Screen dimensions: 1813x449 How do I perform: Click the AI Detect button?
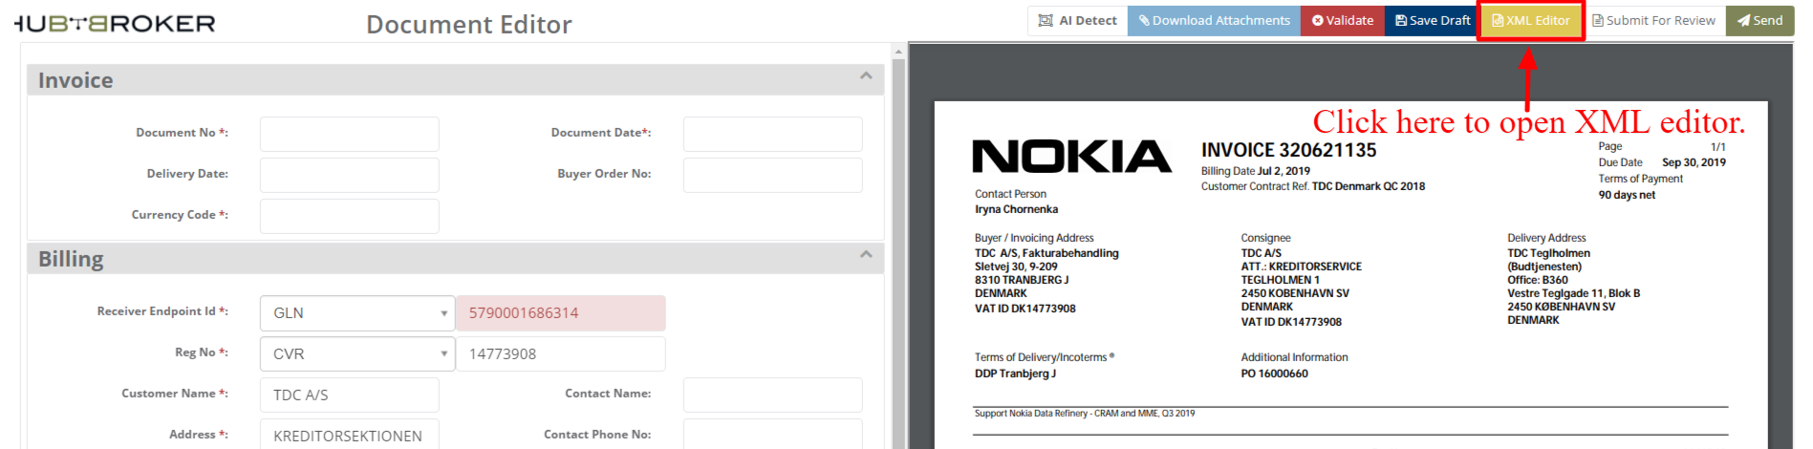[1077, 21]
